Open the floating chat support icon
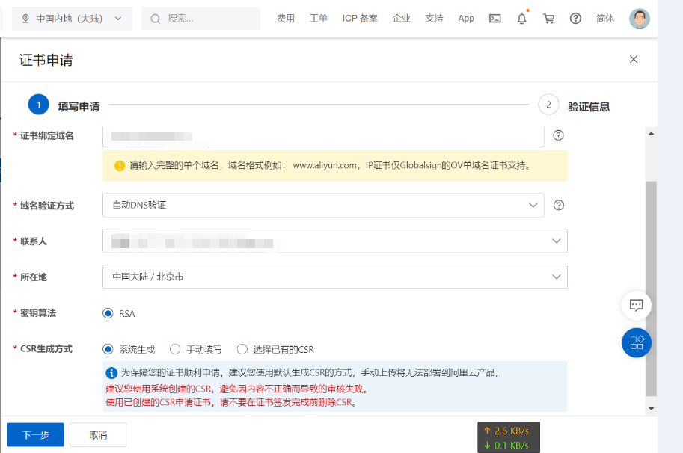 coord(637,305)
